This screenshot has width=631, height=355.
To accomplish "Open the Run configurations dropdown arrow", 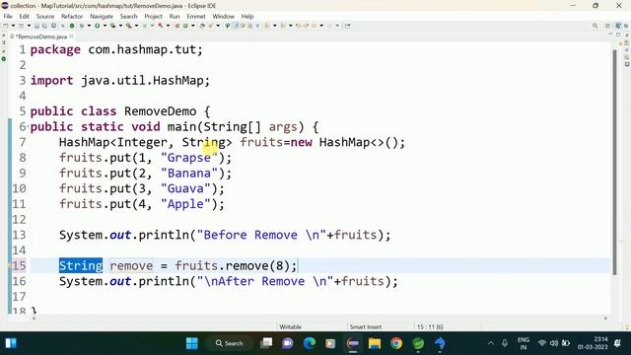I will coord(105,26).
